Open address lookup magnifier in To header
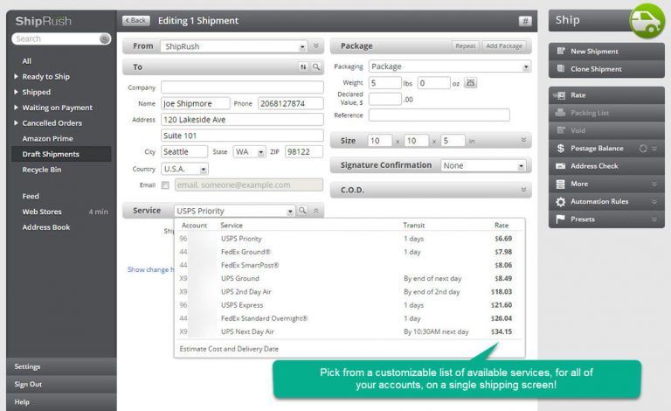The height and width of the screenshot is (411, 671). pyautogui.click(x=316, y=66)
